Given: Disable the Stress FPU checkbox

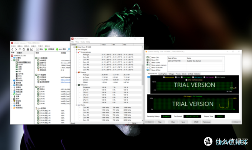Looking at the screenshot, I should 150,60.
